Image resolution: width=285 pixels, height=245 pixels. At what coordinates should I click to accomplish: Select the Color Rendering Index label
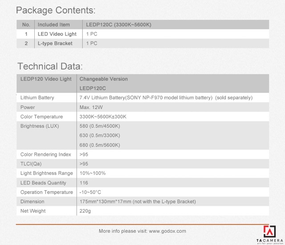pyautogui.click(x=45, y=154)
